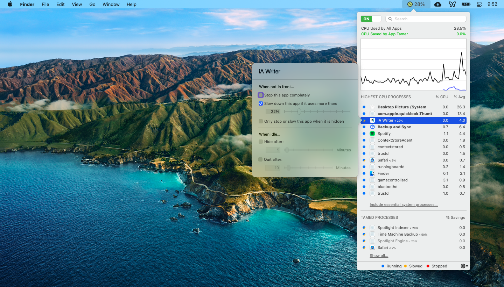Select the com.apple.quicklook.Thumb process row

point(413,114)
